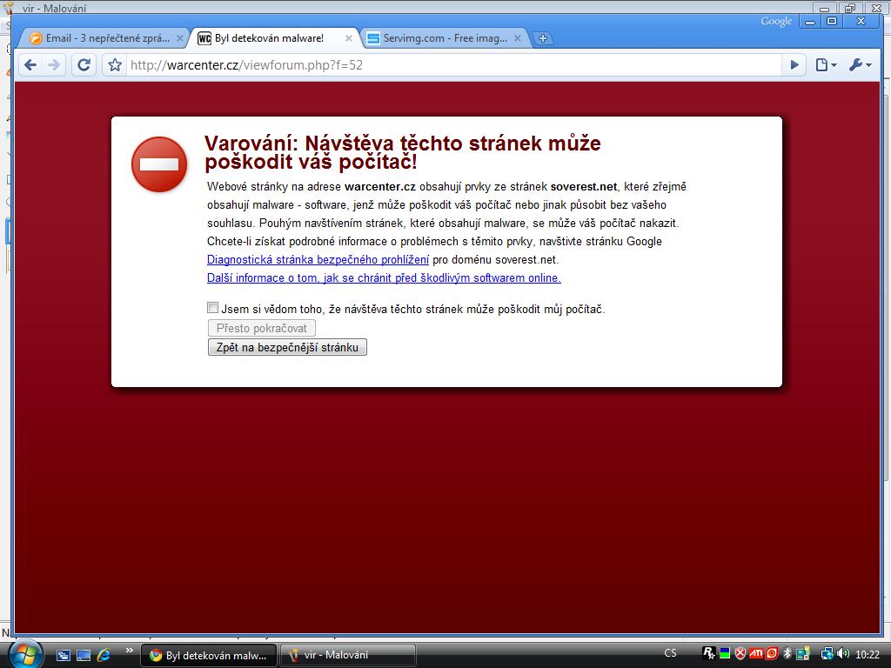This screenshot has height=668, width=891.
Task: Click the Show Desktop quick launch icon
Action: [84, 655]
